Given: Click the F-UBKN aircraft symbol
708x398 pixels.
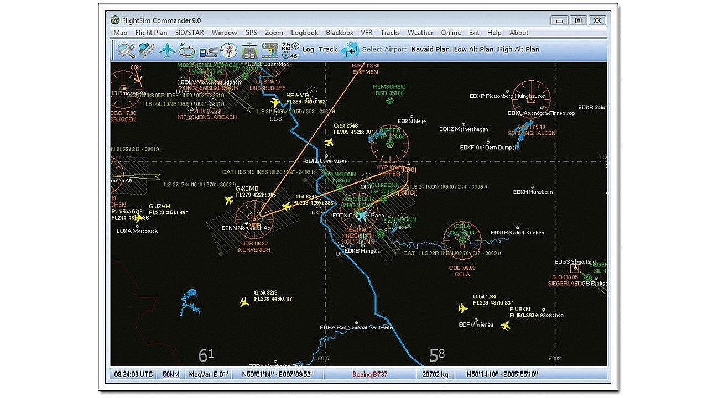Looking at the screenshot, I should click(x=505, y=326).
